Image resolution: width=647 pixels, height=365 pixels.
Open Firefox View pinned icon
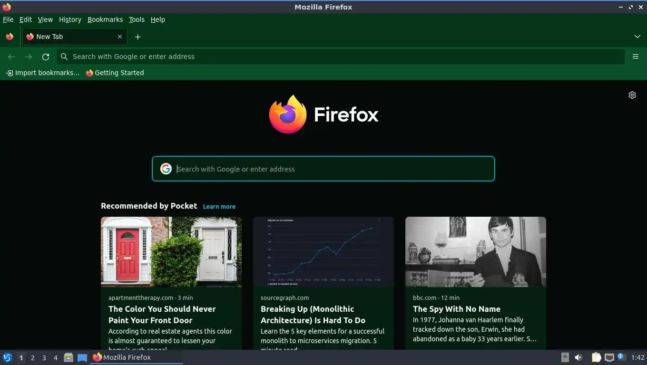tap(10, 37)
